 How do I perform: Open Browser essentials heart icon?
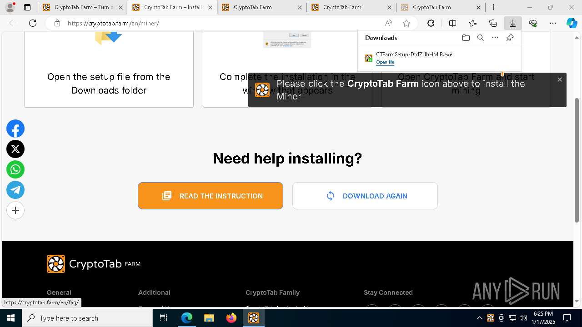click(x=533, y=23)
